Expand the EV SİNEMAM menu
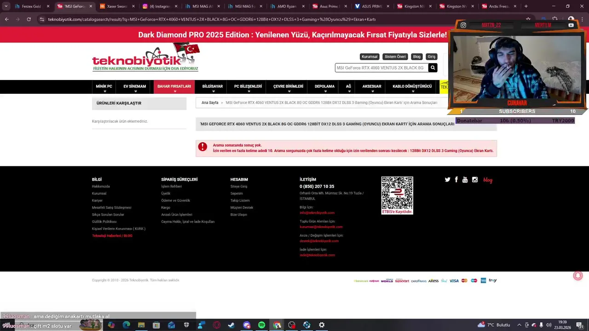Image resolution: width=589 pixels, height=331 pixels. coord(134,86)
